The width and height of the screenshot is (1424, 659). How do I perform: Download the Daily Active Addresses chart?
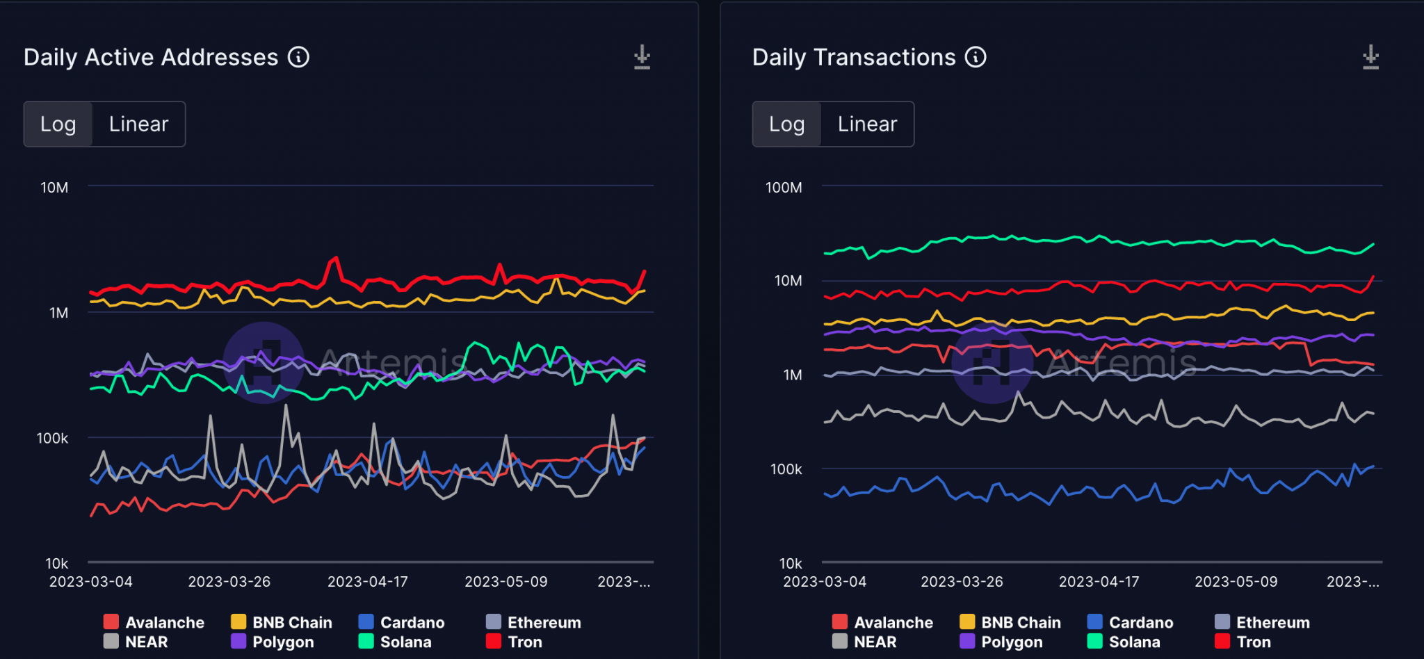tap(641, 58)
